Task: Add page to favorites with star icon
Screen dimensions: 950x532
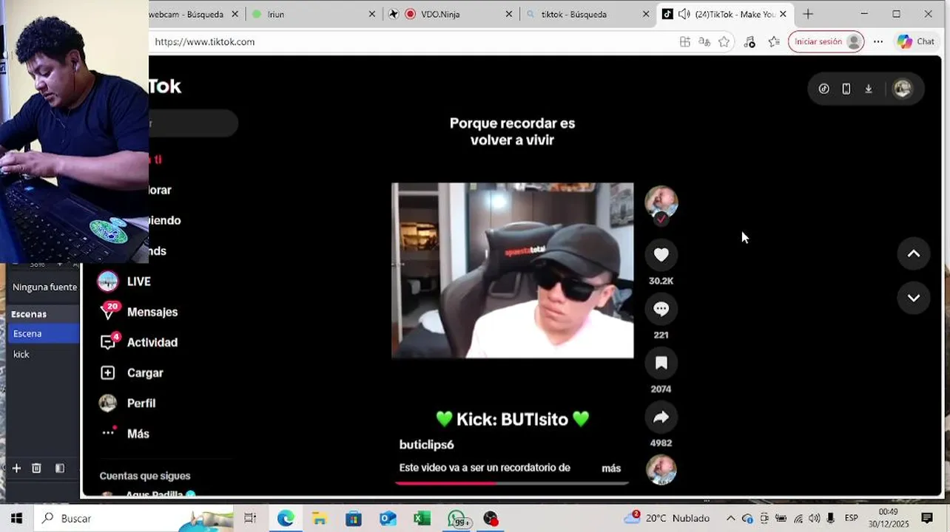Action: click(x=724, y=42)
